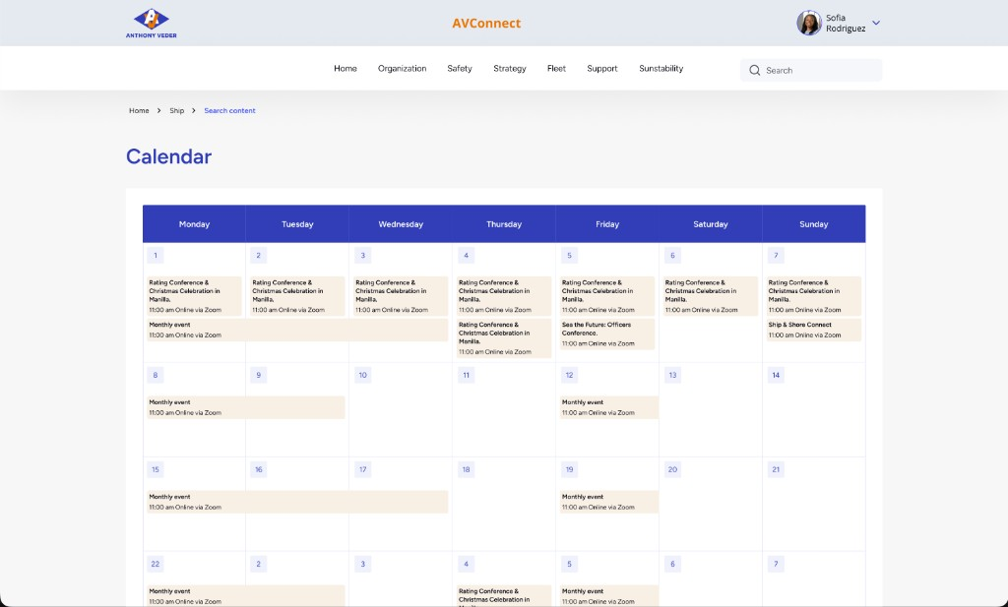Open the Strategy menu item
The image size is (1008, 607).
click(510, 68)
